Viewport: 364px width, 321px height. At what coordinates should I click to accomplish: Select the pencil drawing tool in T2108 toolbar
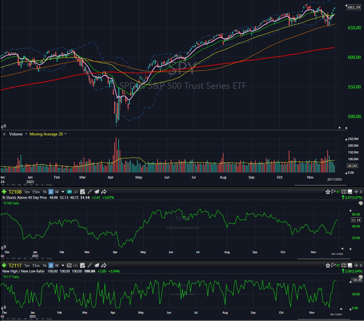coord(90,192)
